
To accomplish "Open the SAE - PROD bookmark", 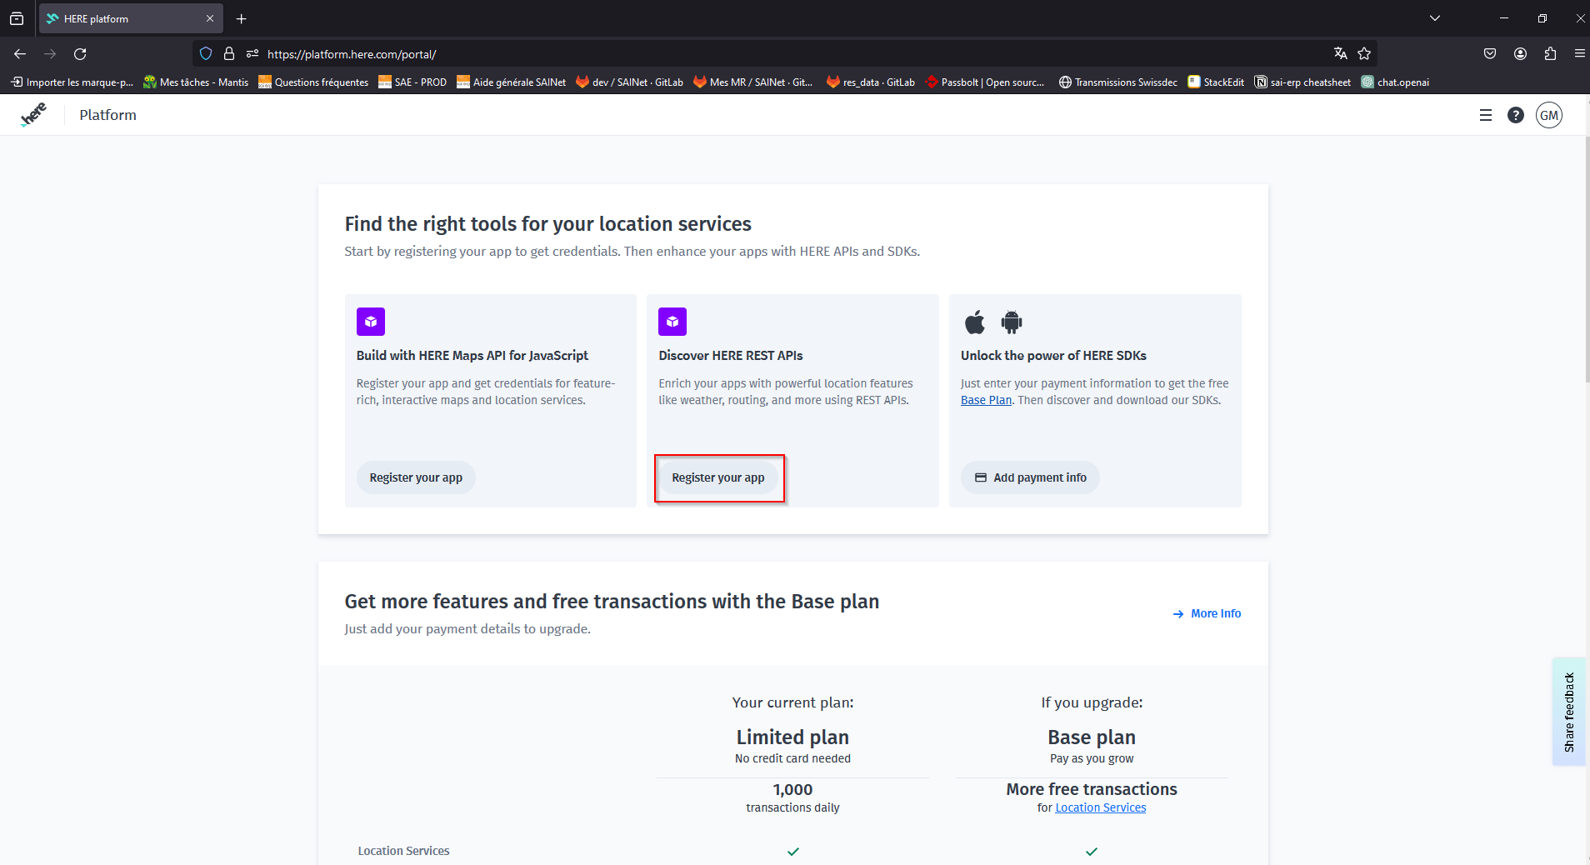I will tap(412, 82).
